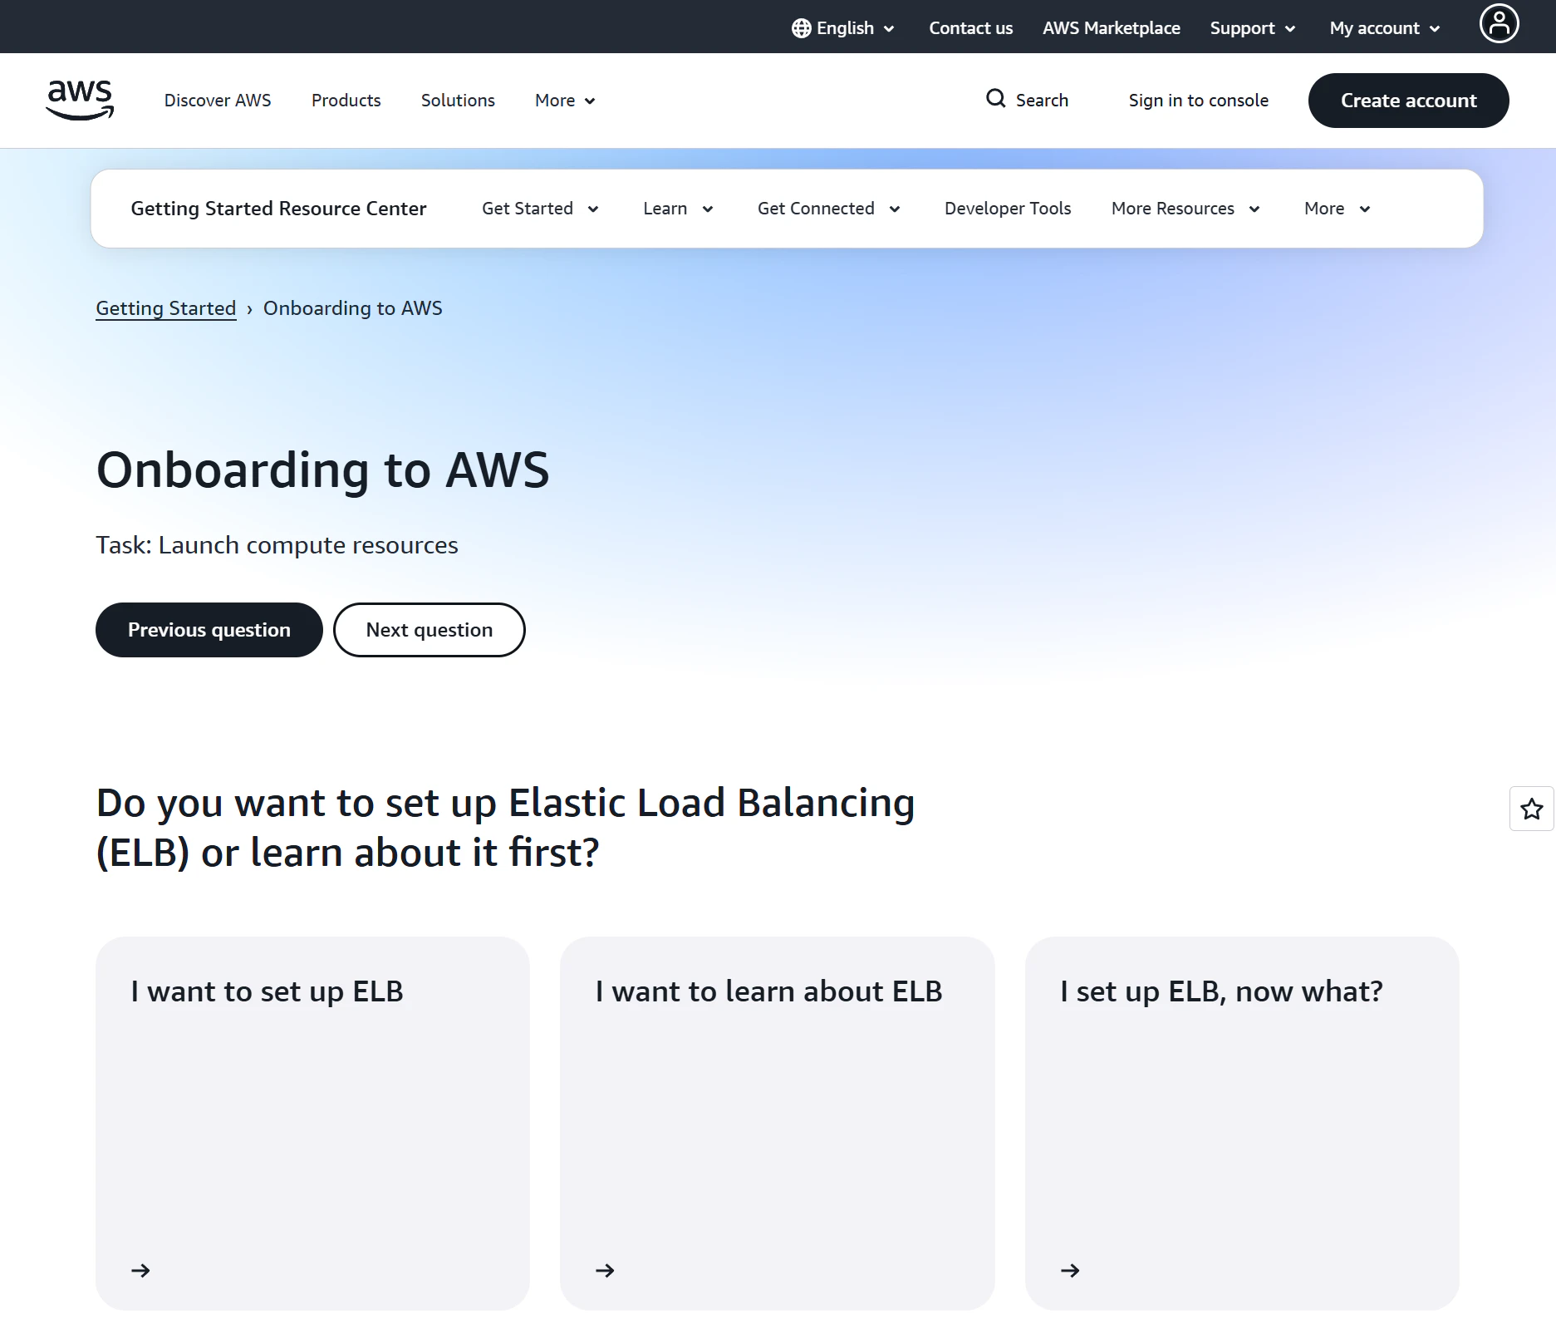Click the globe language icon
This screenshot has height=1328, width=1556.
pos(801,28)
